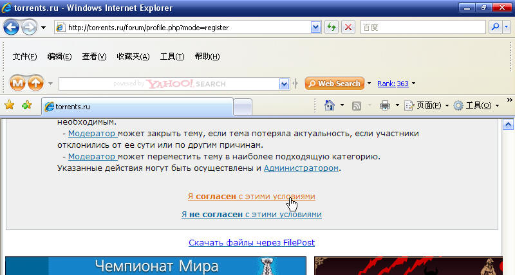Open the recent pages dropdown arrow

(x=43, y=28)
